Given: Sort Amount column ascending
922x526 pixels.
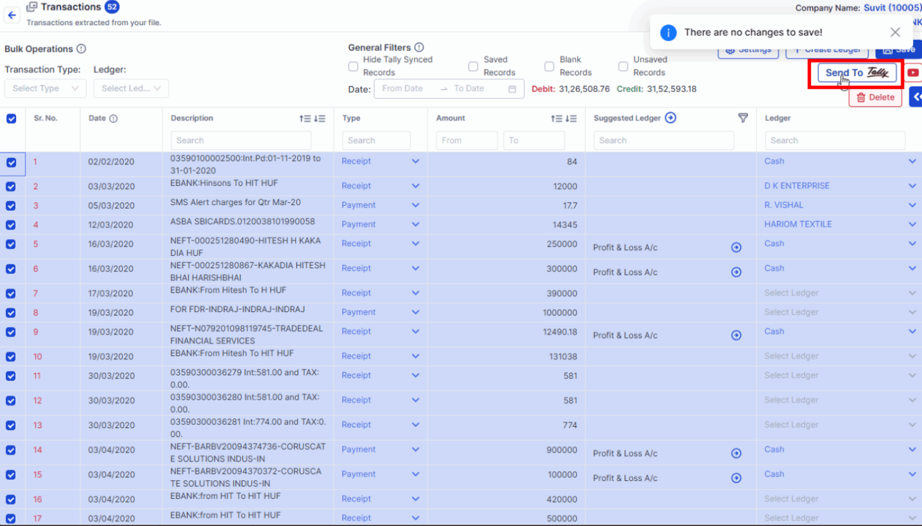Looking at the screenshot, I should pyautogui.click(x=557, y=119).
